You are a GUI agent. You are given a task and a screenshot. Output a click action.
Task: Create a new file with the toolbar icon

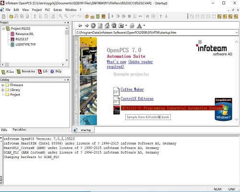tap(3, 16)
